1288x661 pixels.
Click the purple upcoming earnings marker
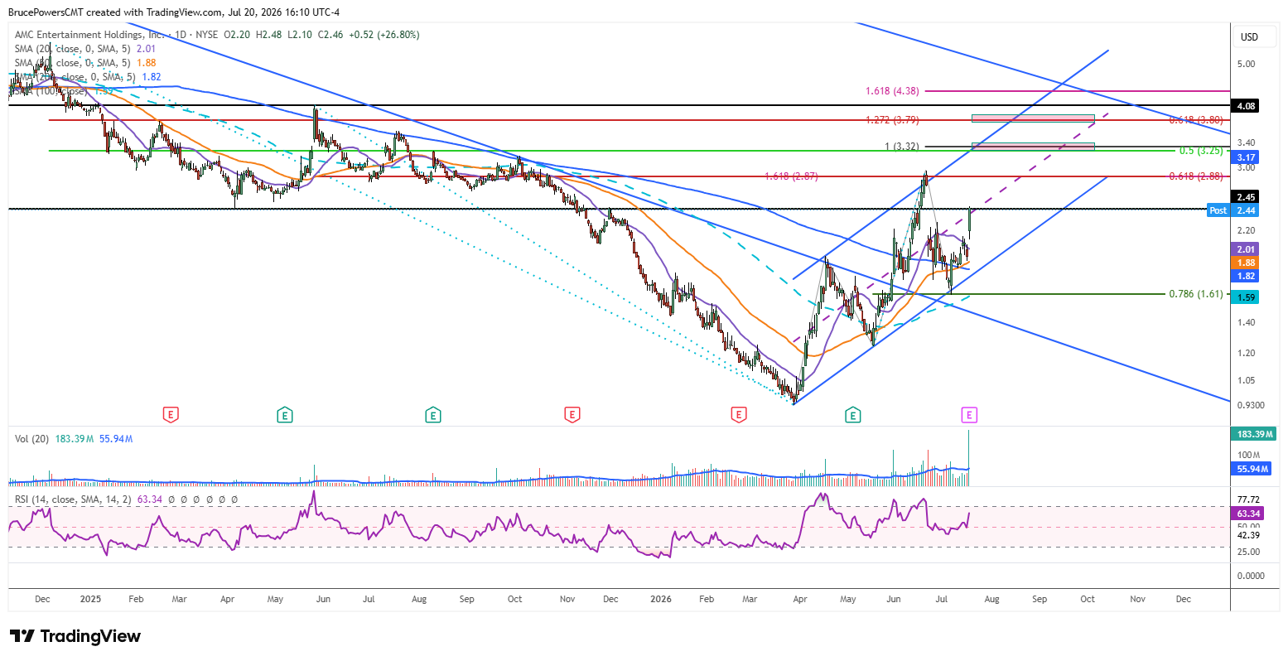tap(970, 414)
